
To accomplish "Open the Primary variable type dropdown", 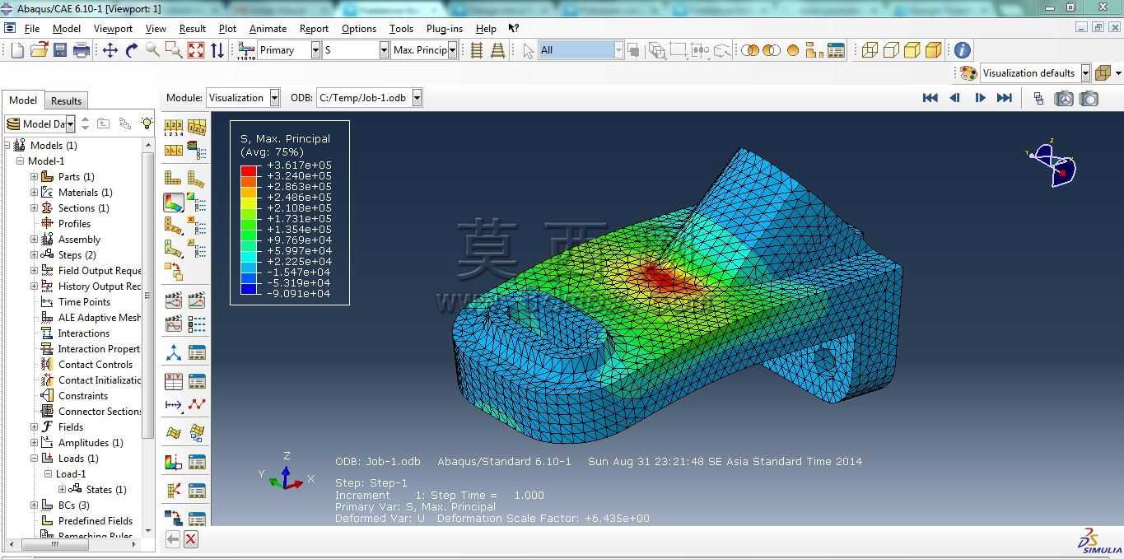I will point(315,50).
